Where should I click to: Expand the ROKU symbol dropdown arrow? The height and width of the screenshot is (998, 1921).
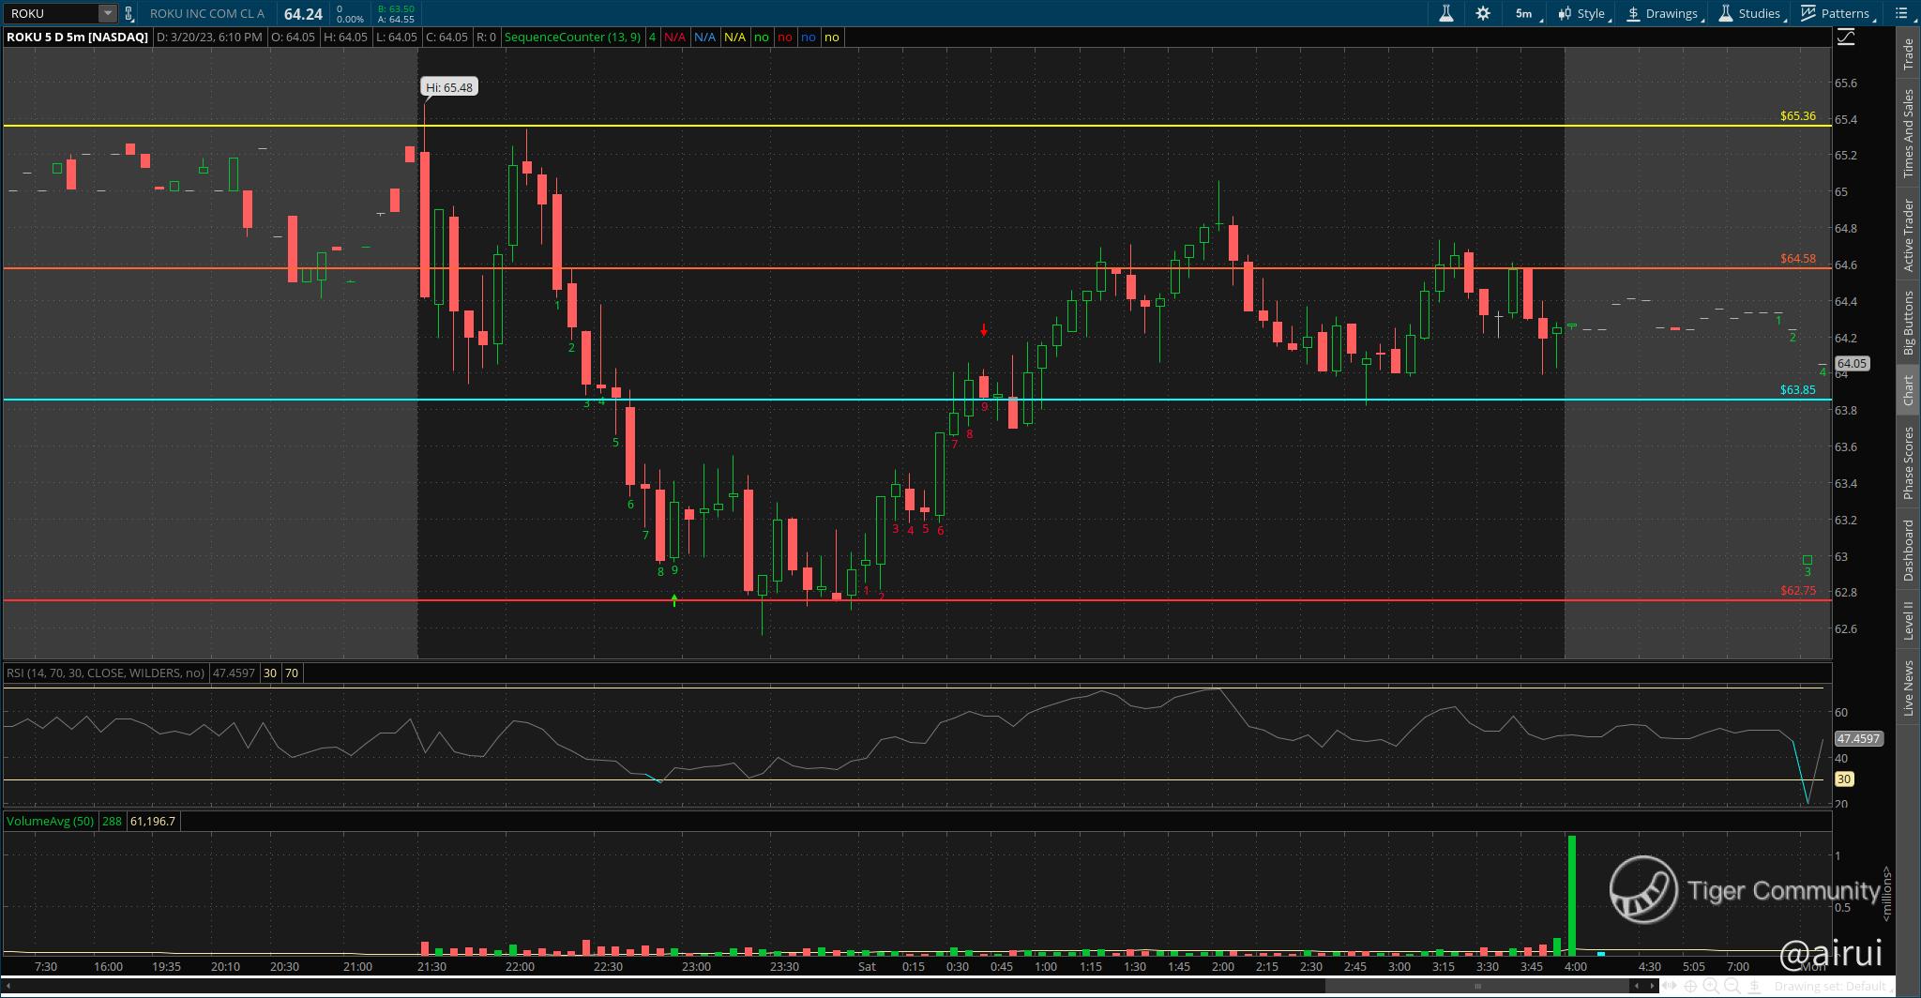point(108,13)
